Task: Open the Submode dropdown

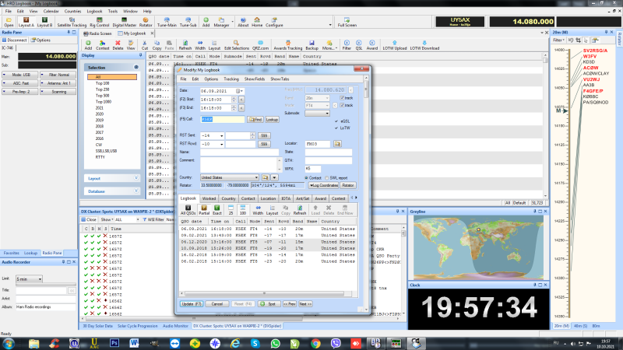Action: click(327, 114)
